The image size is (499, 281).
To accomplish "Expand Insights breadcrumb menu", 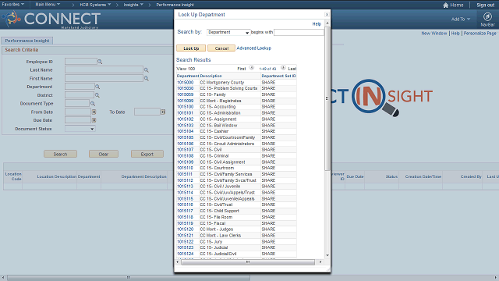I will (133, 5).
